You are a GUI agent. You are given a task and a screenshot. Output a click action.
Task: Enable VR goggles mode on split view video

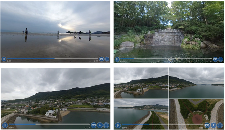[207, 125]
